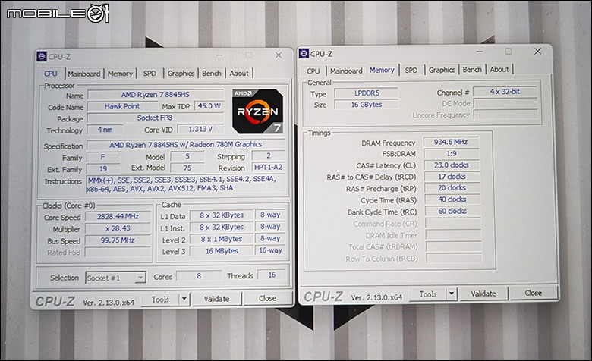Click Multiplier value x 28.43
This screenshot has height=361, width=592.
click(x=118, y=228)
